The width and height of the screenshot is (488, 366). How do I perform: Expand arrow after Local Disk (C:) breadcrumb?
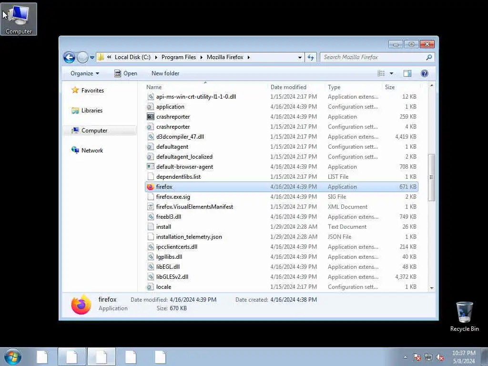pyautogui.click(x=156, y=57)
